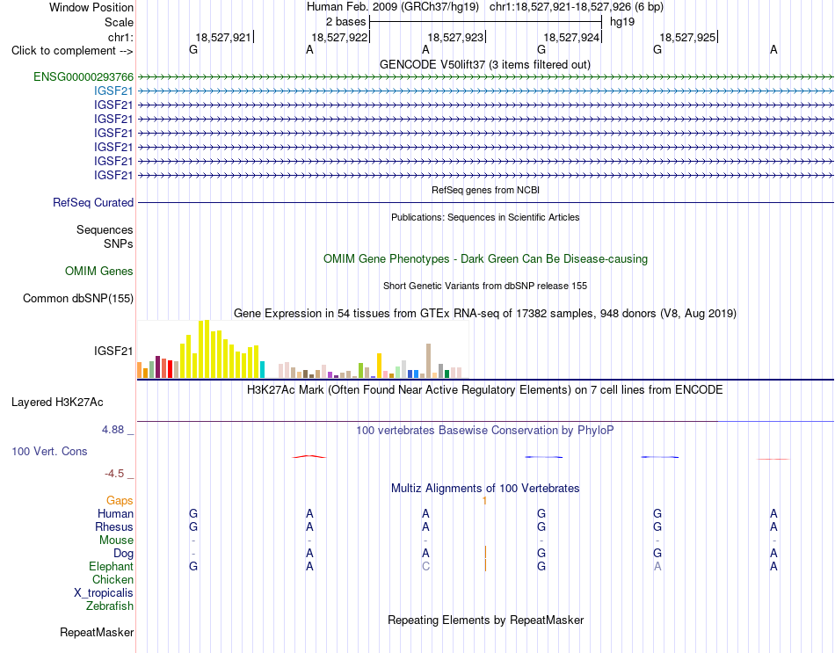Open the ENSG00000293766 gene label
This screenshot has width=835, height=653.
pyautogui.click(x=83, y=76)
